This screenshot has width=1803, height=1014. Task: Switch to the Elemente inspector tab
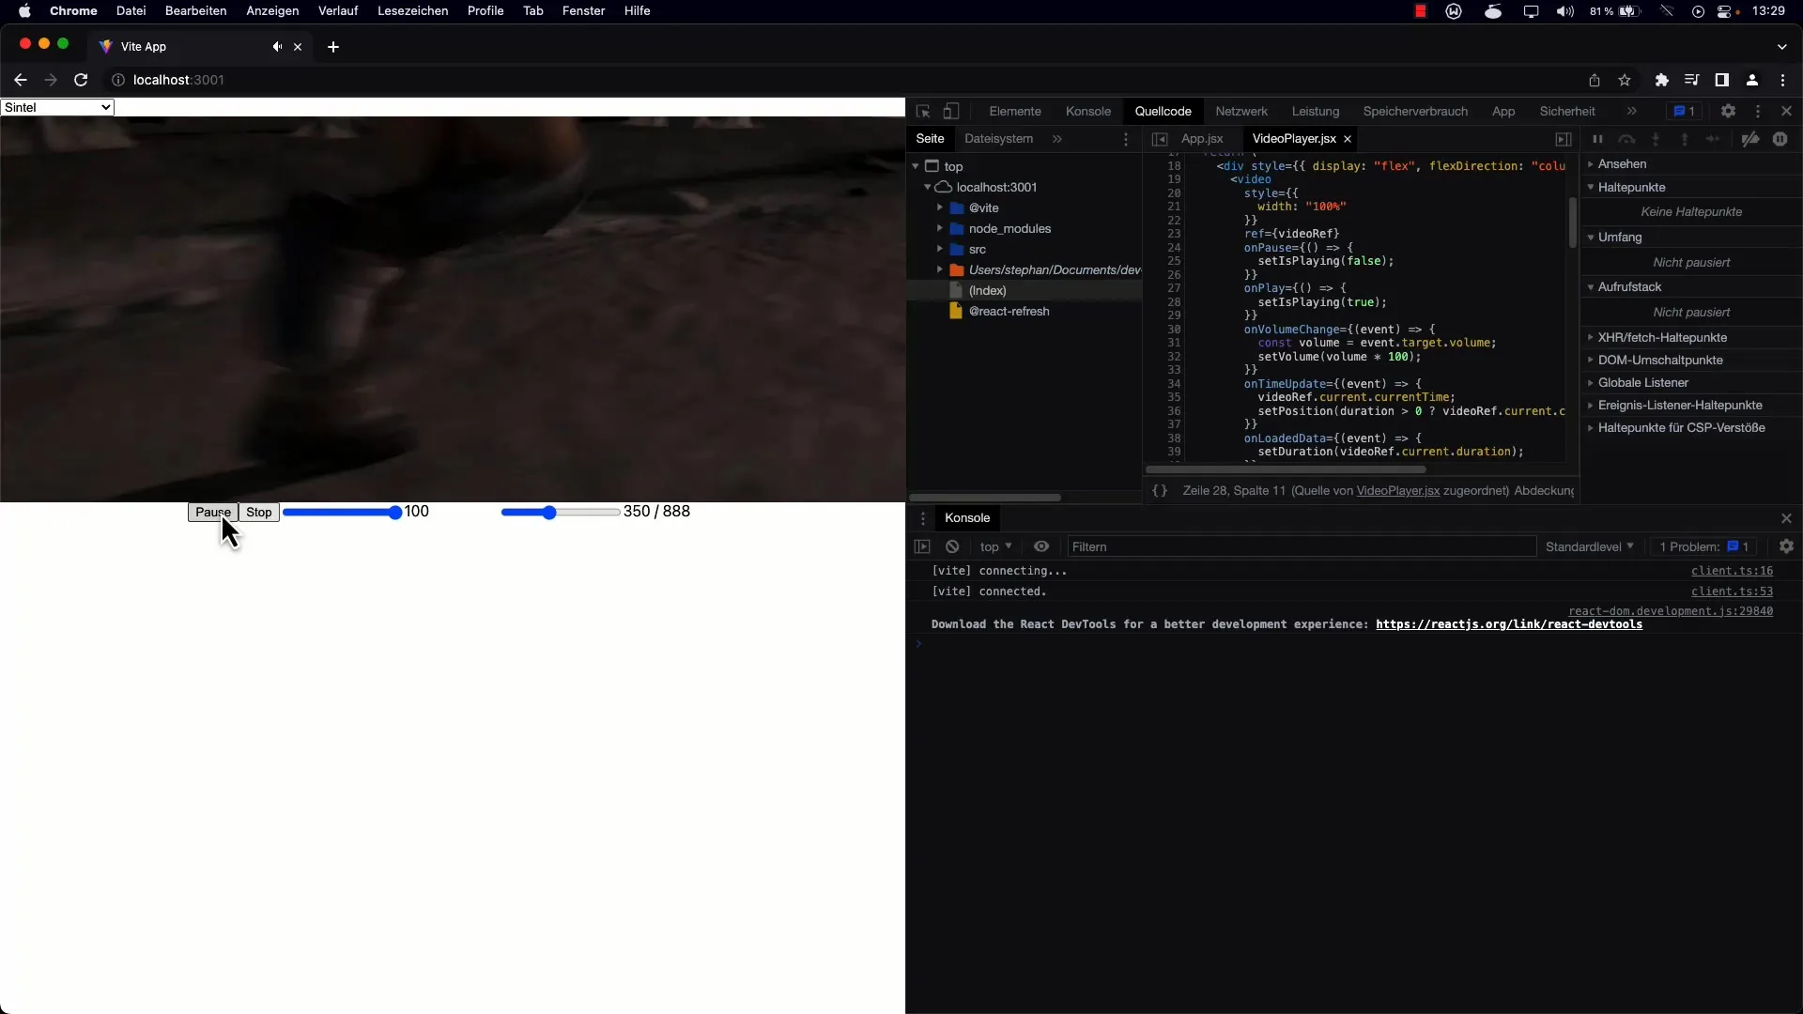[1013, 112]
